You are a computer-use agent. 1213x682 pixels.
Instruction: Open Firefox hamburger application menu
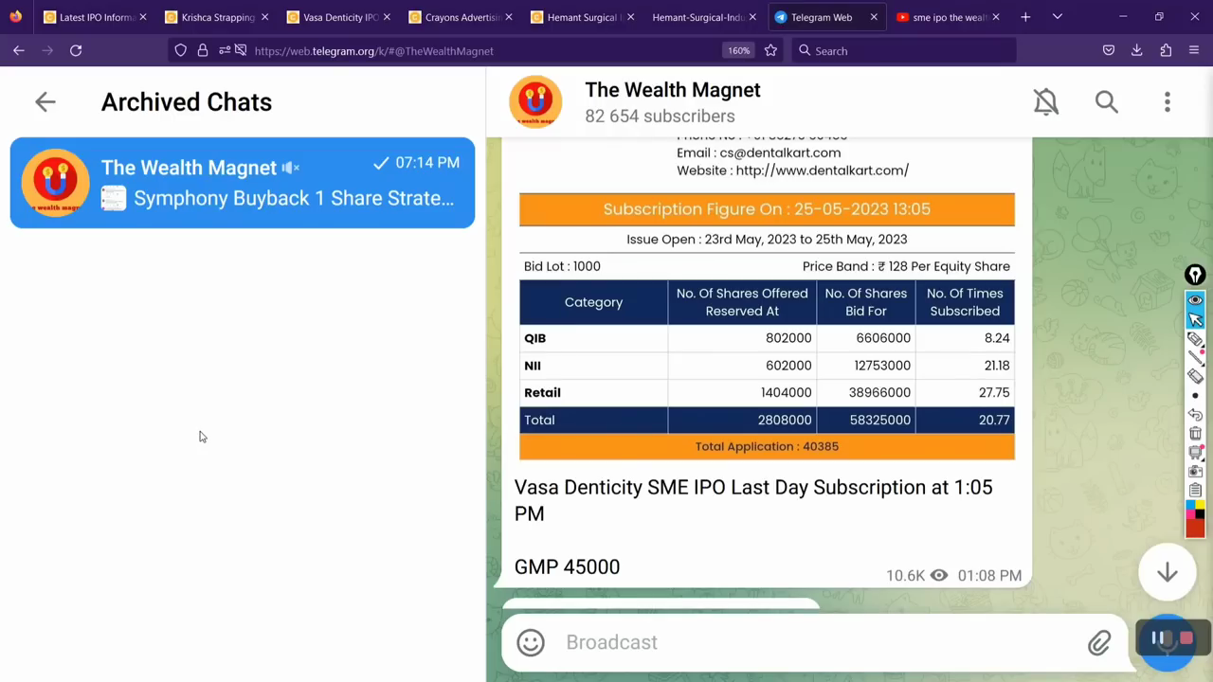coord(1194,50)
